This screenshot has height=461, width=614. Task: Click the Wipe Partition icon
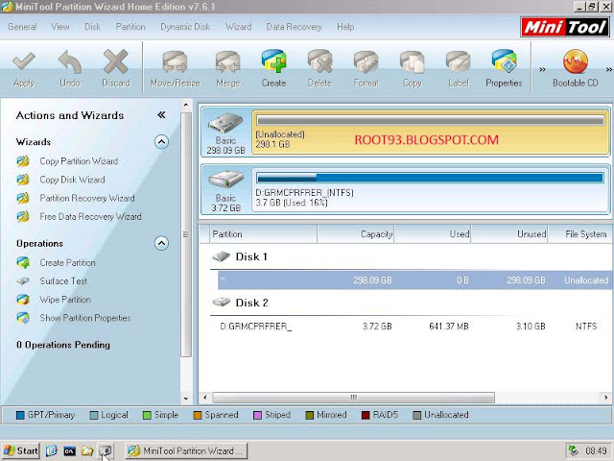pyautogui.click(x=23, y=300)
